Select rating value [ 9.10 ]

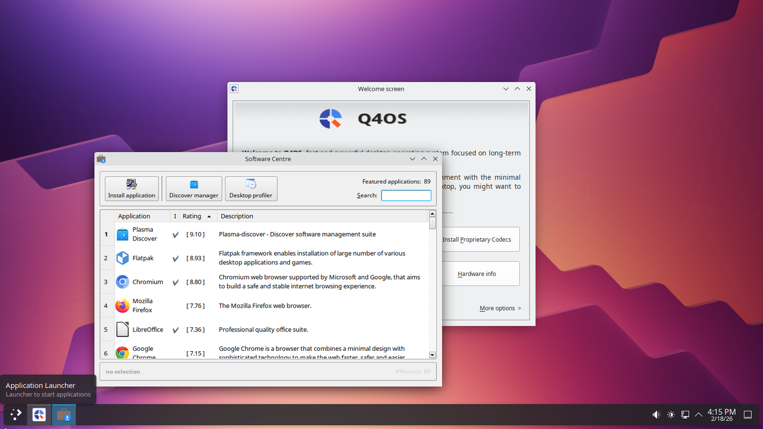[x=195, y=234]
